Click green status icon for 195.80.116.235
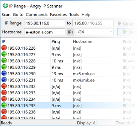 (4, 105)
